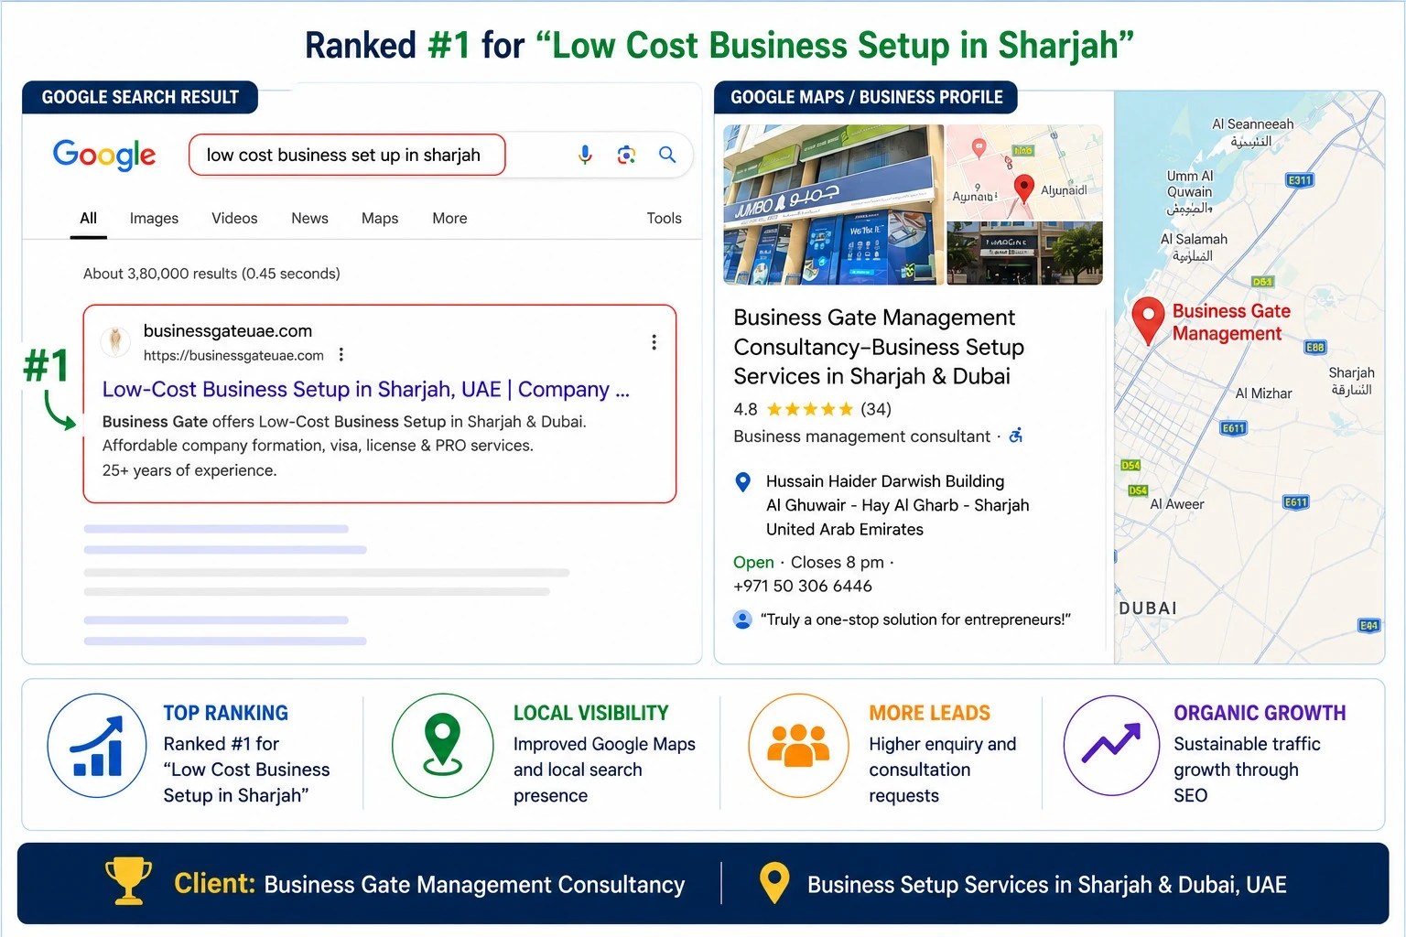Viewport: 1406px width, 937px height.
Task: Click the orange More Leads people icon
Action: (x=798, y=745)
